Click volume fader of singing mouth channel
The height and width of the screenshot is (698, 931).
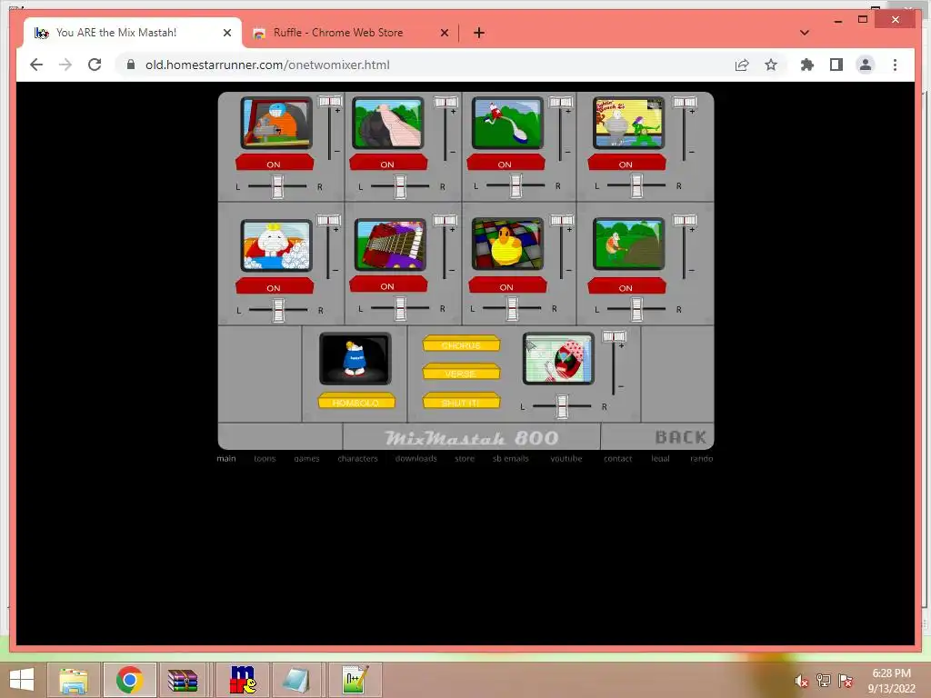(614, 336)
